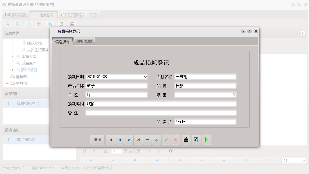Image resolution: width=309 pixels, height=174 pixels.
Task: Click the 增加 button to add a record
Action: pyautogui.click(x=97, y=139)
